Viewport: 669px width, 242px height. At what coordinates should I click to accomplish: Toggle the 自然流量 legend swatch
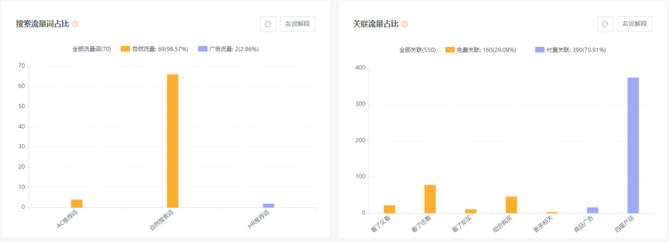pos(125,49)
